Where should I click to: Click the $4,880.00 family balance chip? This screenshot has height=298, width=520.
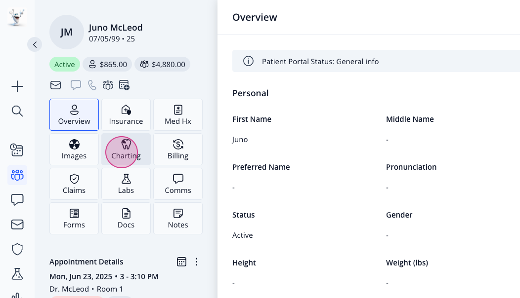pyautogui.click(x=162, y=64)
